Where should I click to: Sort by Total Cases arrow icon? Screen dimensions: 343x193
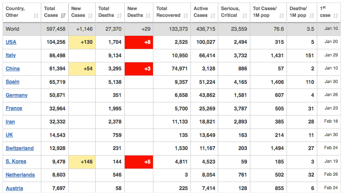(63, 16)
